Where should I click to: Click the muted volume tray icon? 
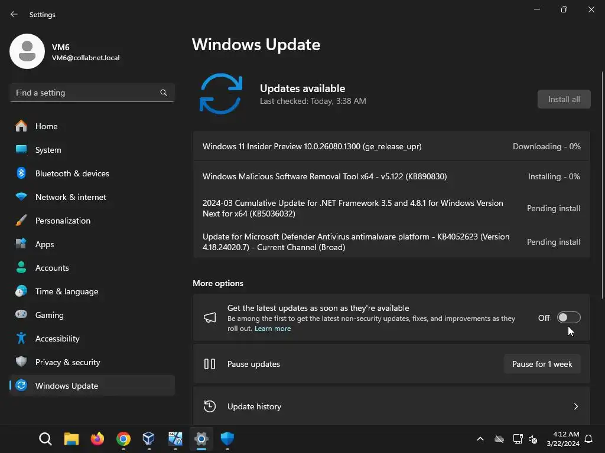[534, 439]
